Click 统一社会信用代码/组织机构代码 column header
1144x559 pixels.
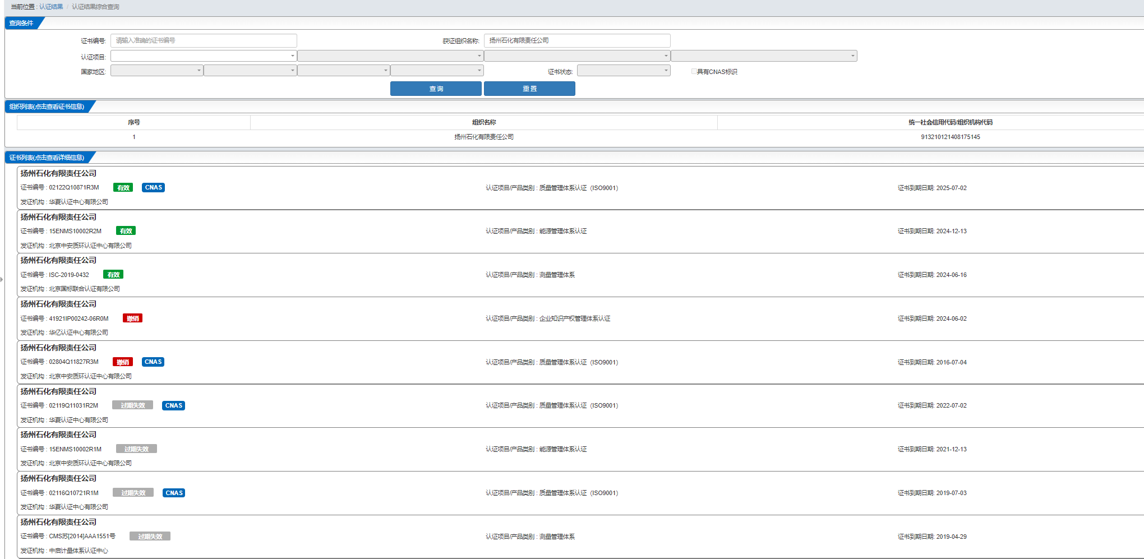pos(951,122)
